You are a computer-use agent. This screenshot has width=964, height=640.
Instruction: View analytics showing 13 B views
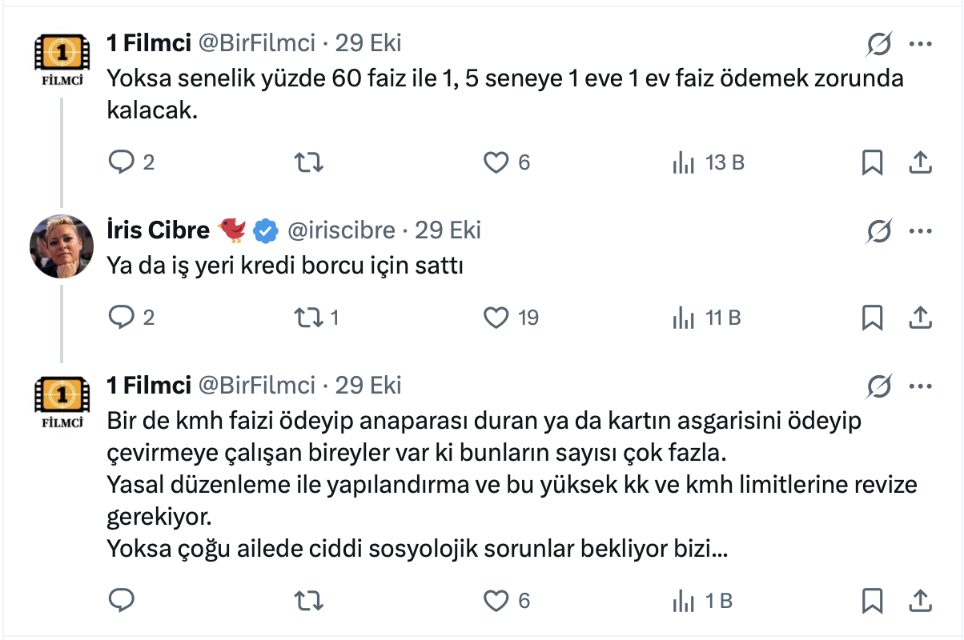point(683,163)
